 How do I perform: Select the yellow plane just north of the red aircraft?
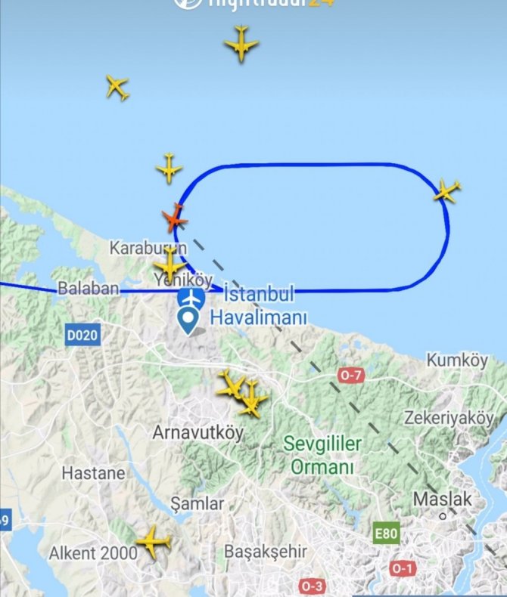point(170,168)
